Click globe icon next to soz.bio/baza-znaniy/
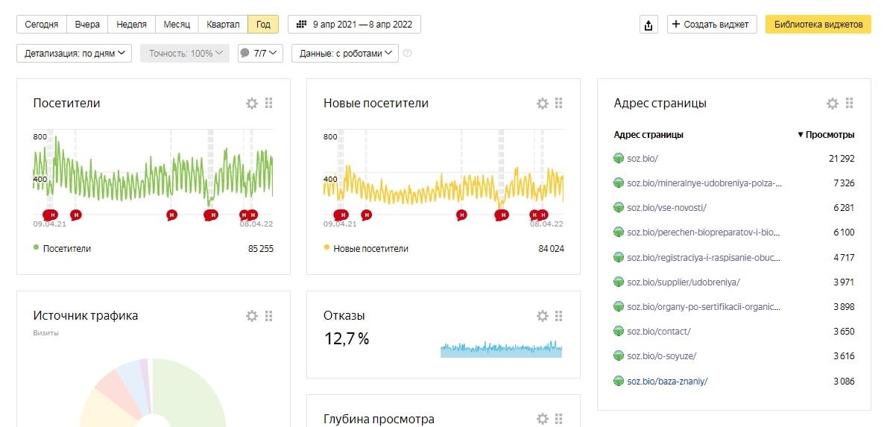 619,381
